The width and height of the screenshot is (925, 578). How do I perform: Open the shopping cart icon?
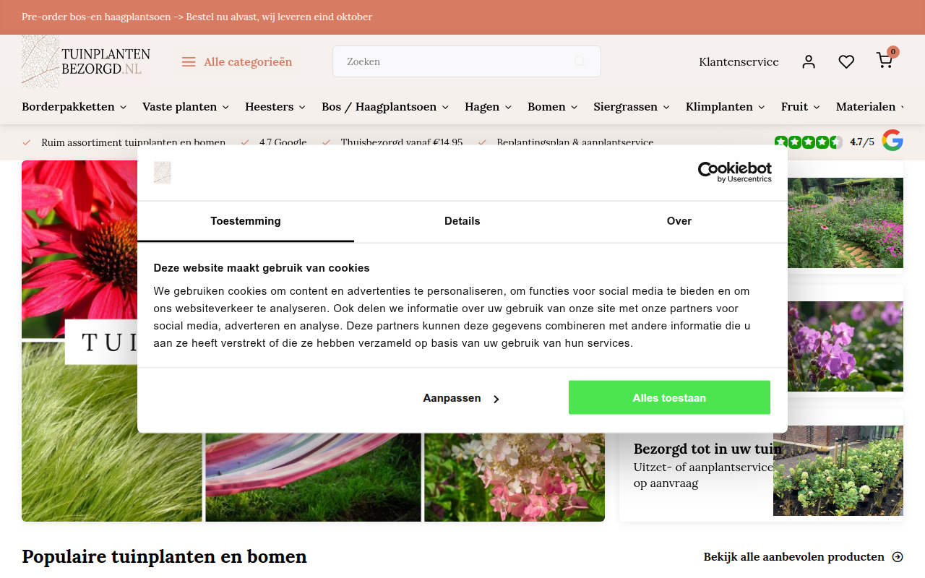(x=885, y=60)
